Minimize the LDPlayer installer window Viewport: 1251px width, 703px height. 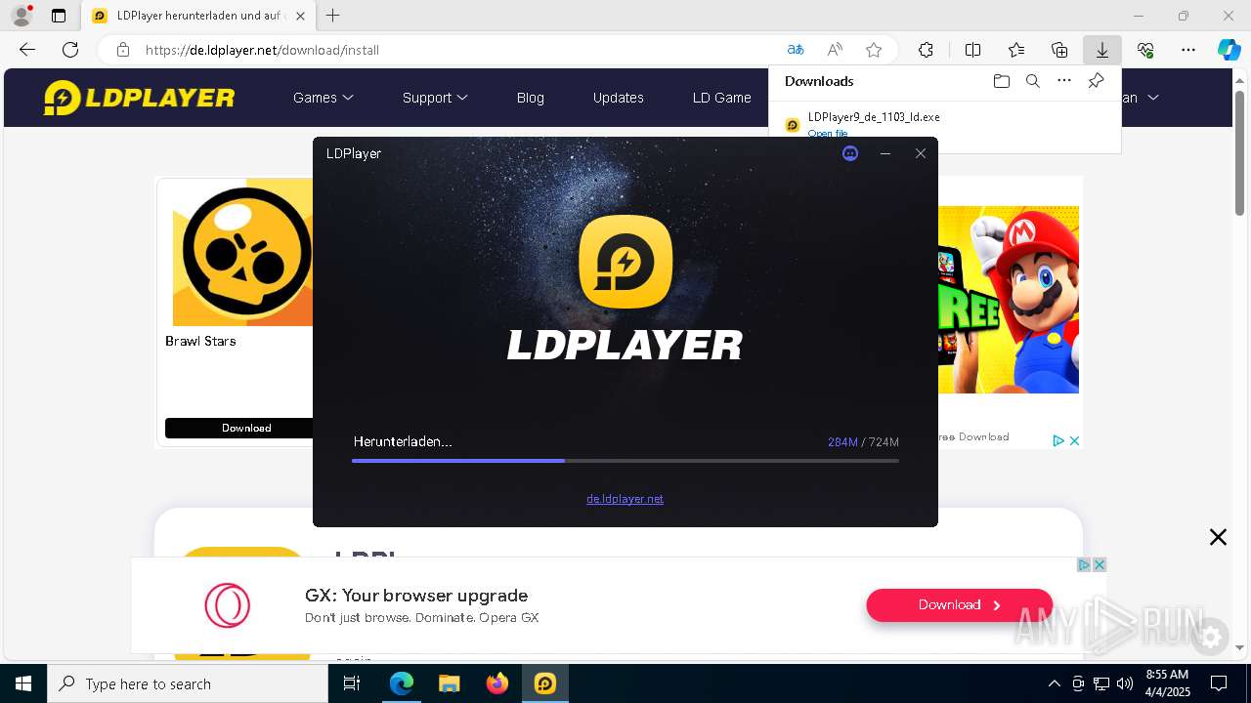coord(885,153)
